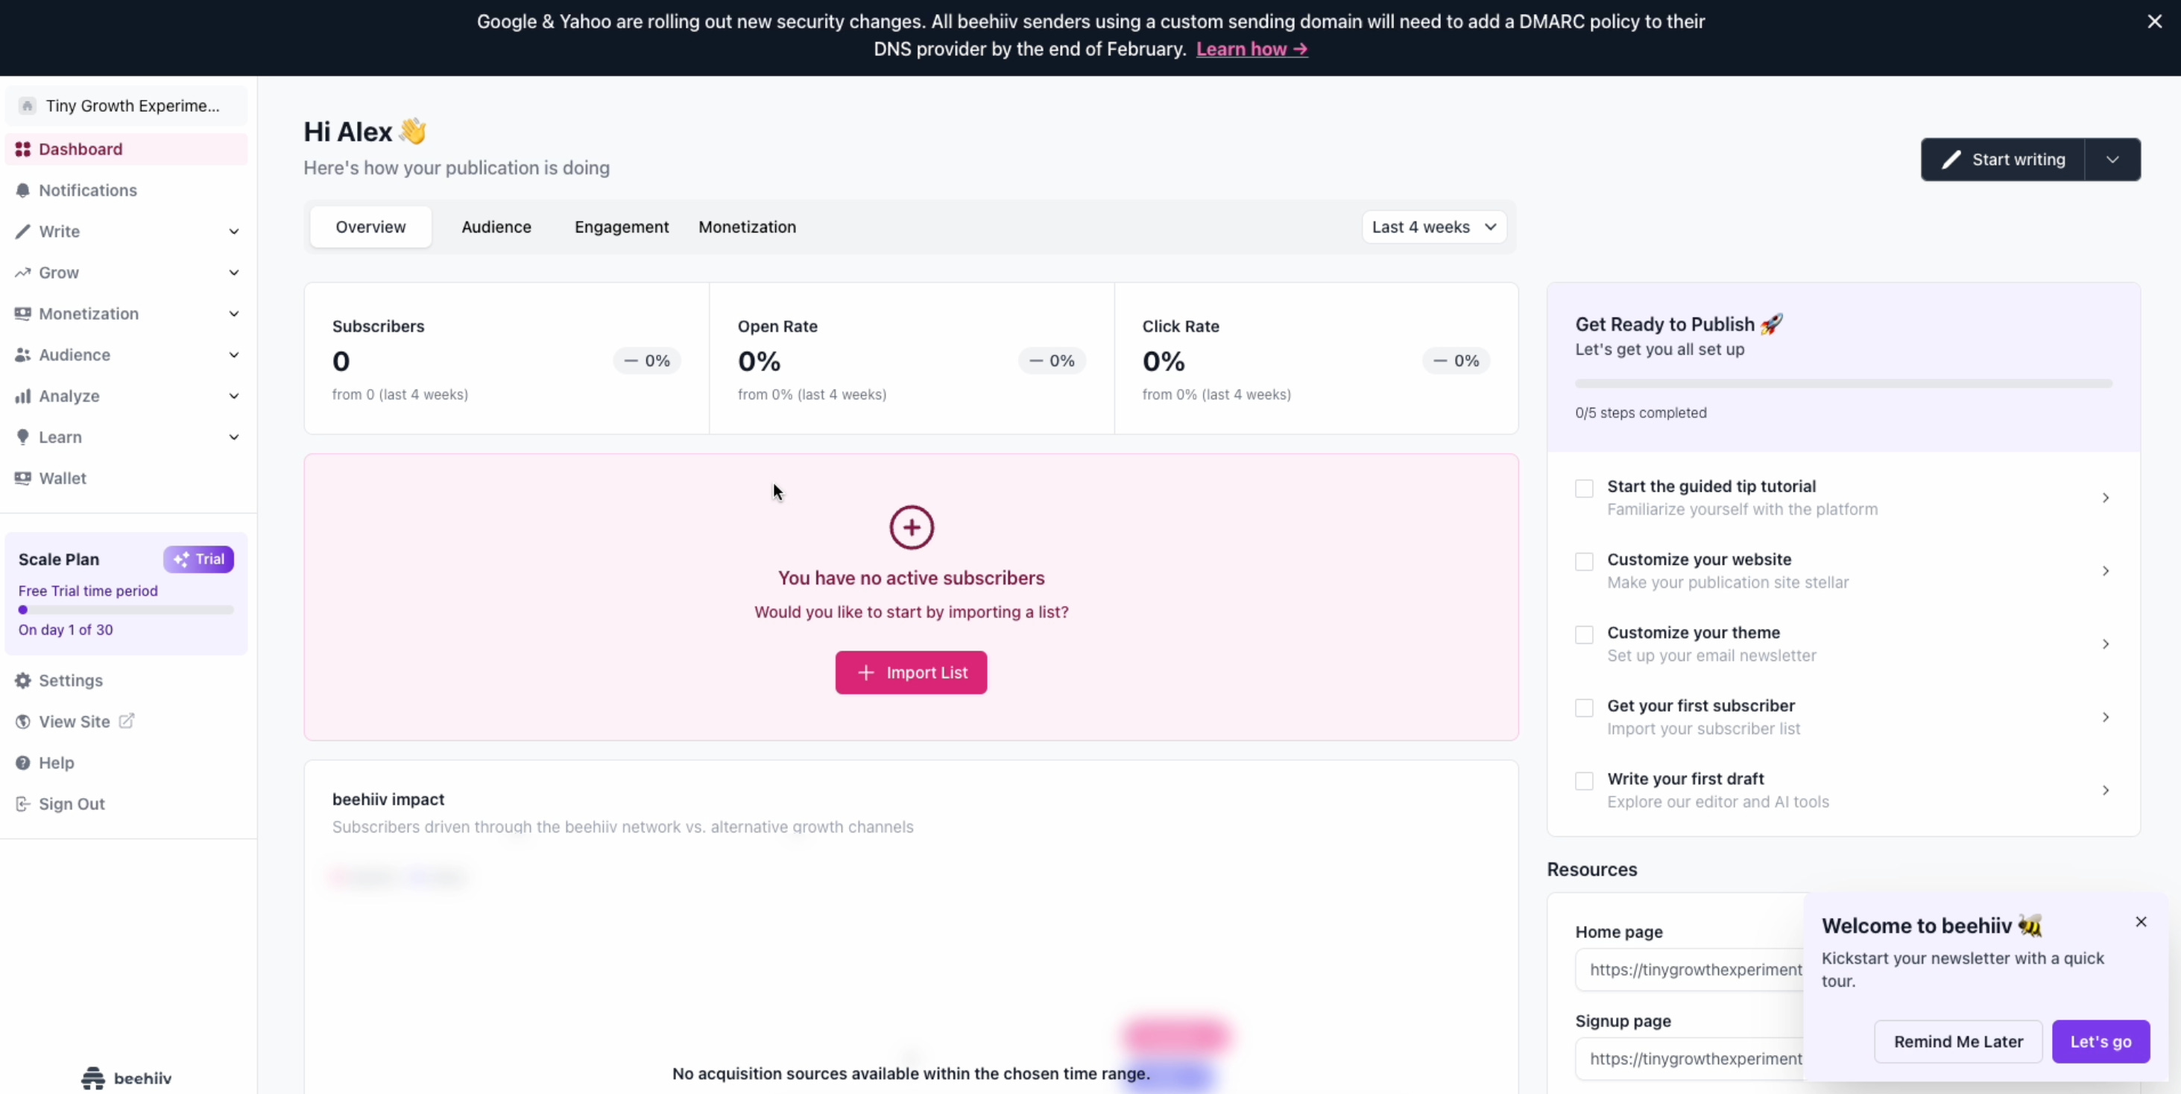Screen dimensions: 2181x1094
Task: Click the Open Rate 0% change badge
Action: [1052, 361]
